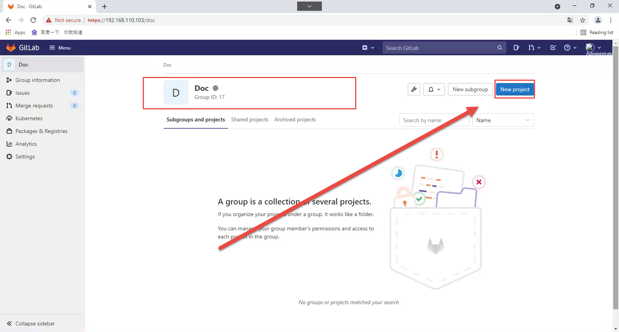
Task: Expand the Help question mark menu
Action: tap(570, 48)
